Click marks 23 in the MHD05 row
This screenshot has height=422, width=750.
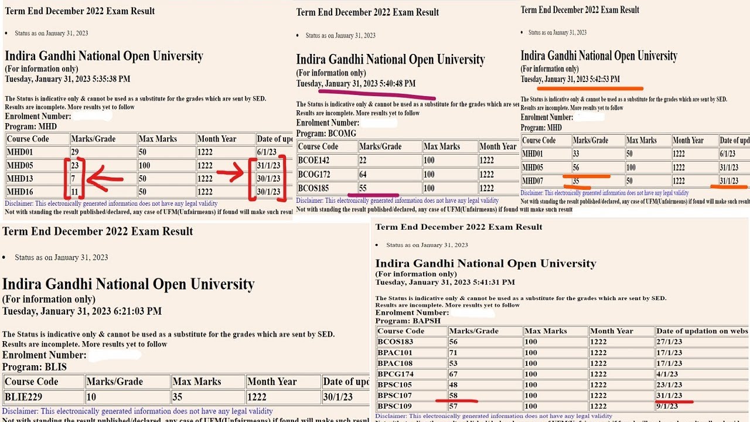pos(75,165)
